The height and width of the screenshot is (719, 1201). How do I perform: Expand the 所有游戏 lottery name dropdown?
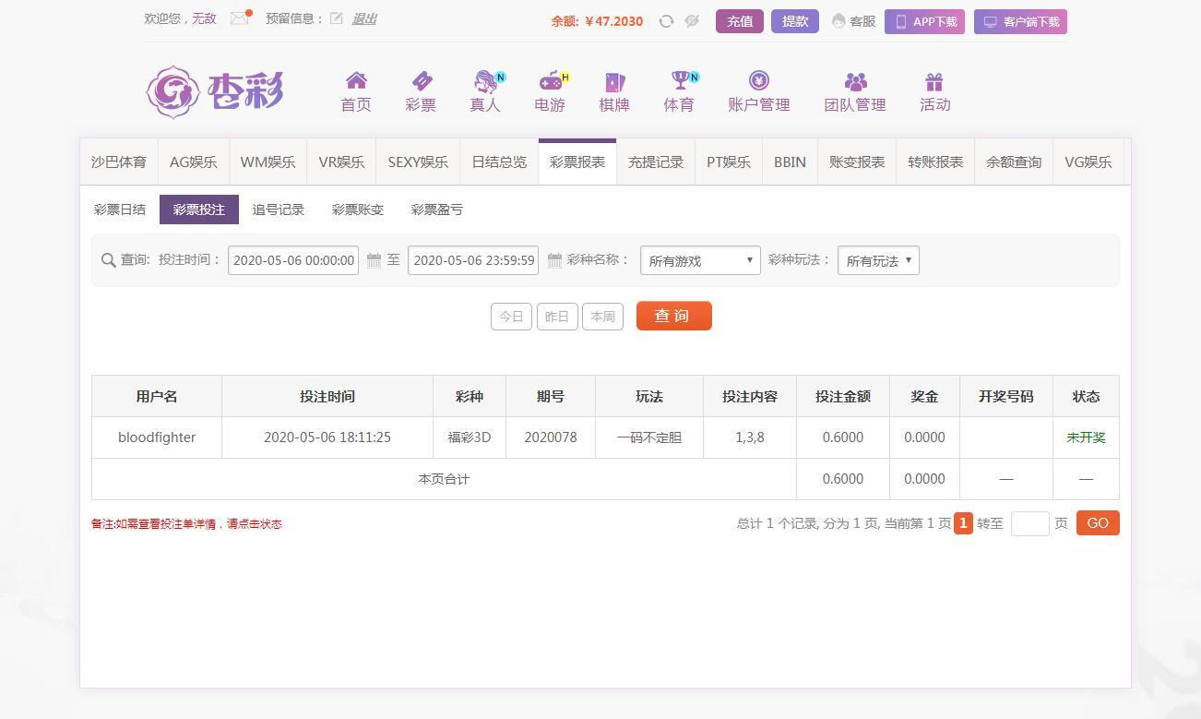(x=700, y=260)
